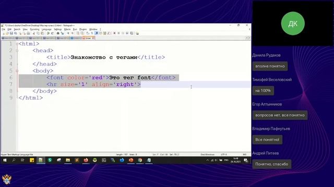Click the 'red' attribute value on line 6

97,77
